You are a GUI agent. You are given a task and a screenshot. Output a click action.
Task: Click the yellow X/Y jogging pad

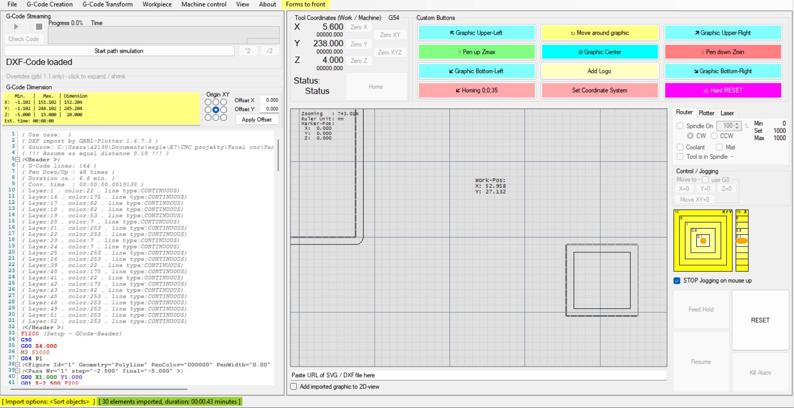click(703, 241)
